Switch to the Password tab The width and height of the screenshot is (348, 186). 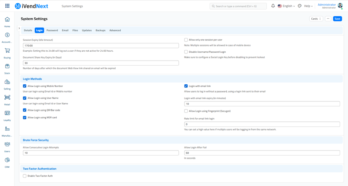point(52,30)
